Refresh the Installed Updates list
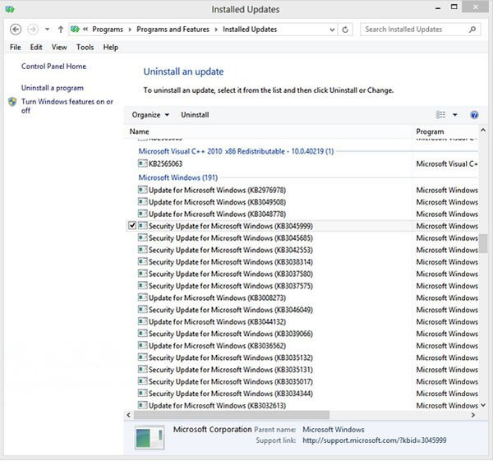This screenshot has height=461, width=493. click(345, 30)
